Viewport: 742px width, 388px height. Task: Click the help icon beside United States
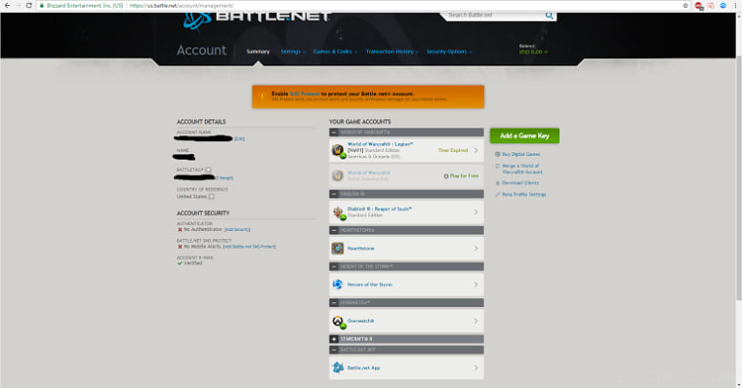[x=212, y=197]
